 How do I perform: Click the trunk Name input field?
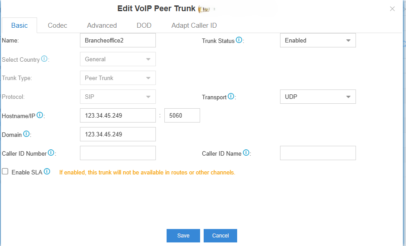pos(117,40)
